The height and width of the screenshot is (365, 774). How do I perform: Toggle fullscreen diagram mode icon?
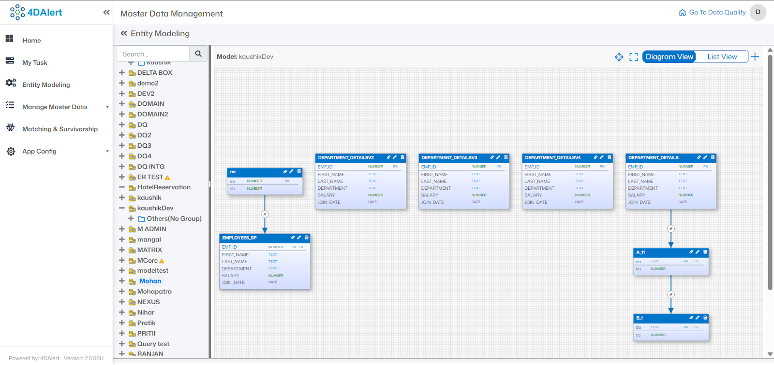[634, 57]
